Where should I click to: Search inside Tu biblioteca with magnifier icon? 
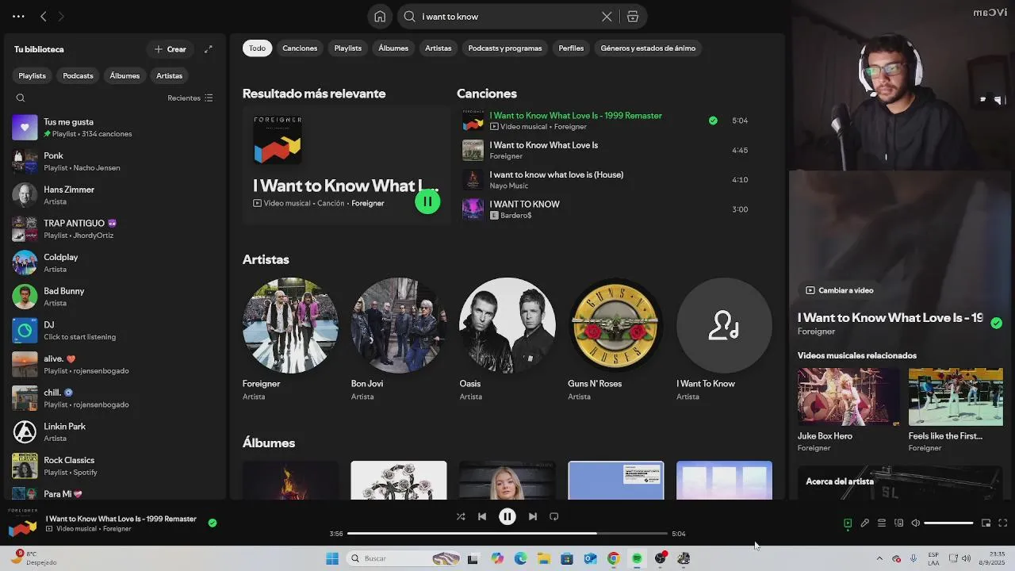21,98
